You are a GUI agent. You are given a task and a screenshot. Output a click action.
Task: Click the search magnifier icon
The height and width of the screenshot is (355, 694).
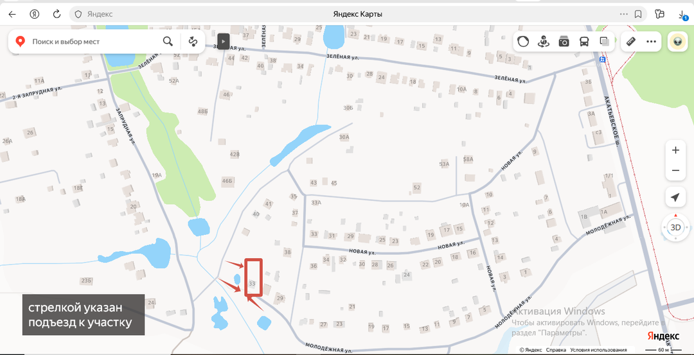(168, 42)
